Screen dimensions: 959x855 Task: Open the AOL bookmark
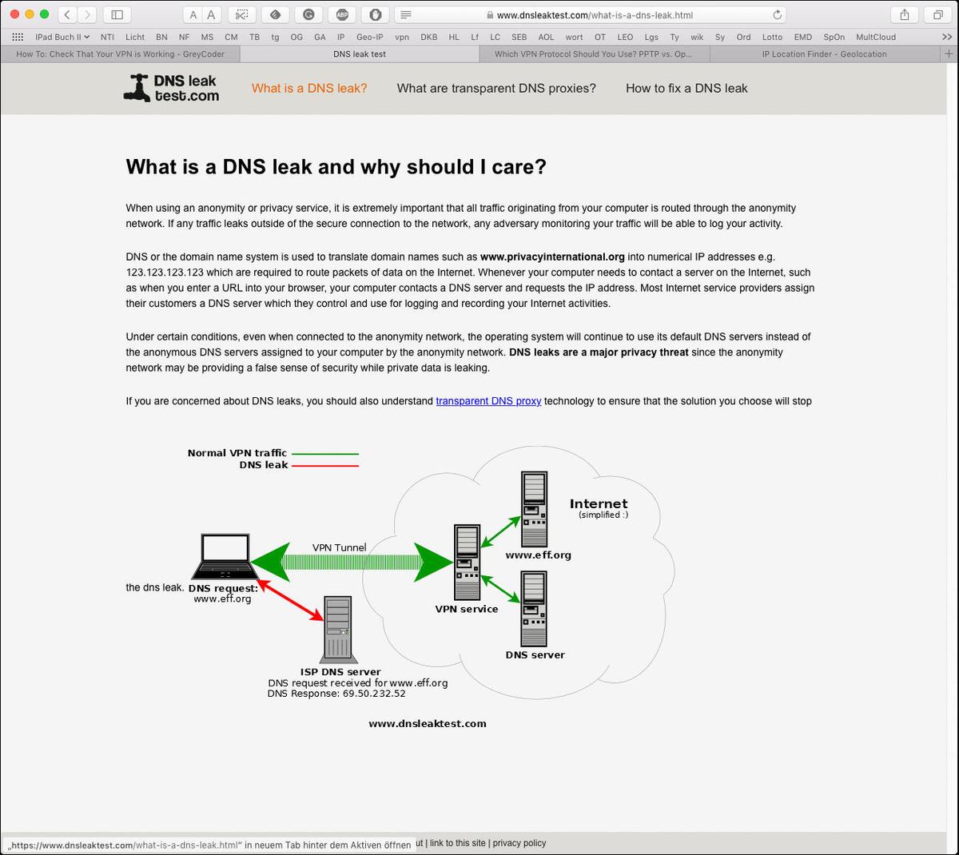pos(547,37)
